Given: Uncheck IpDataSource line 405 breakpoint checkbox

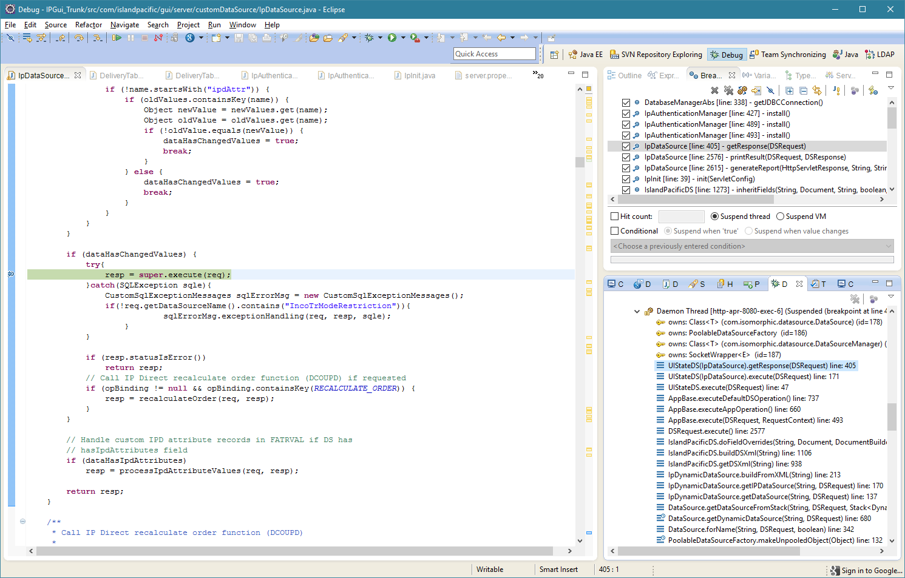Looking at the screenshot, I should pos(626,146).
